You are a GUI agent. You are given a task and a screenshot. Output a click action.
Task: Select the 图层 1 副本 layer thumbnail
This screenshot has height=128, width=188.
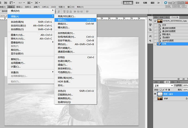[160, 94]
